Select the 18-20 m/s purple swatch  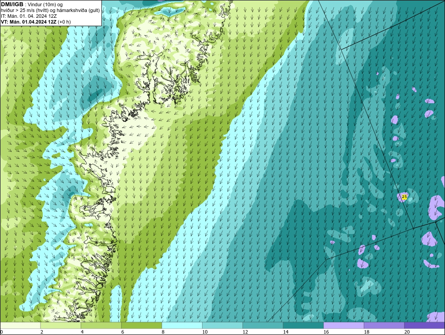(x=384, y=325)
